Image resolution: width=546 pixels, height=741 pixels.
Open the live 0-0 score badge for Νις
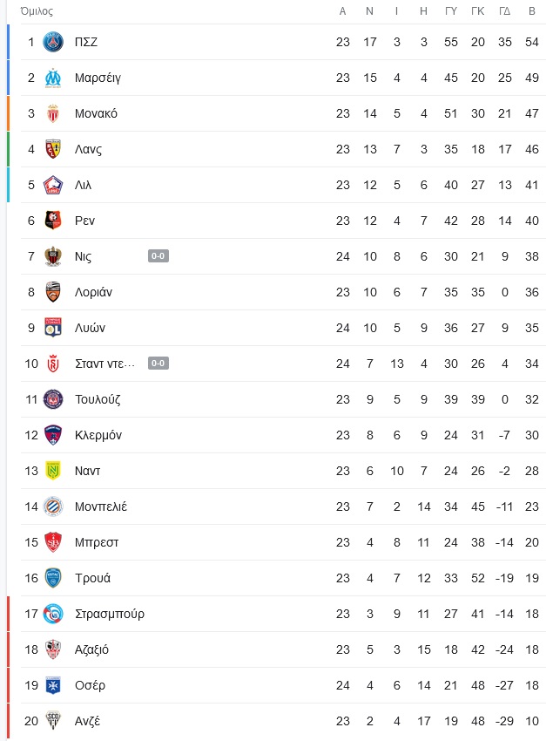[x=158, y=256]
